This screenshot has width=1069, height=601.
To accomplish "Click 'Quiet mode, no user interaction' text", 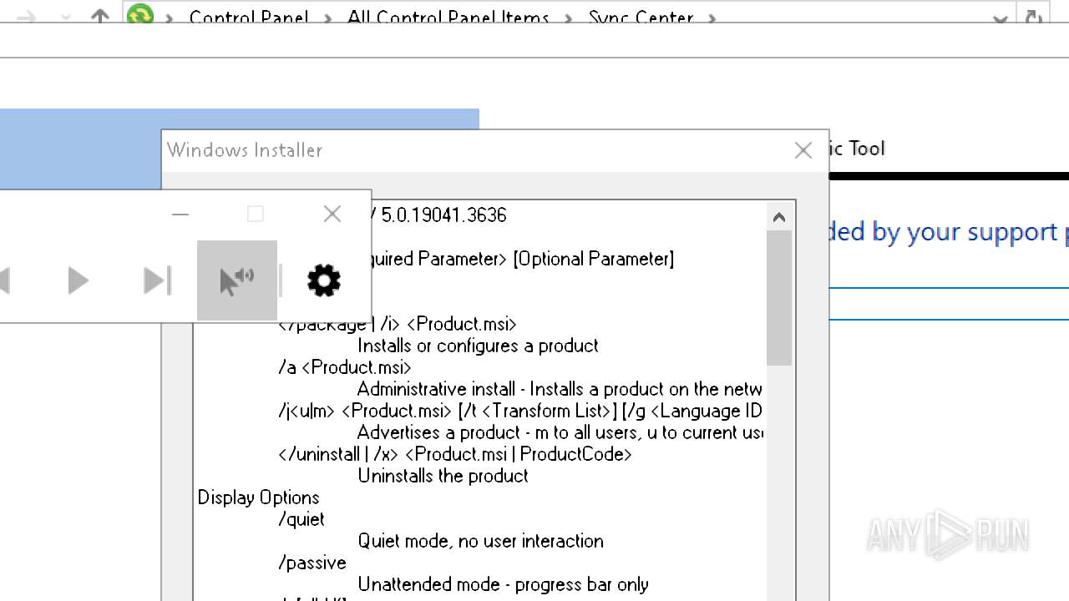I will [x=481, y=541].
